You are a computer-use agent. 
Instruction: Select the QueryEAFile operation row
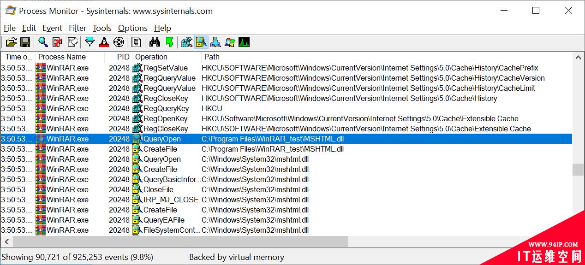(x=286, y=220)
